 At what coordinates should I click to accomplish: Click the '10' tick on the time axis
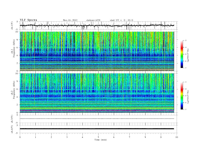click(177, 137)
